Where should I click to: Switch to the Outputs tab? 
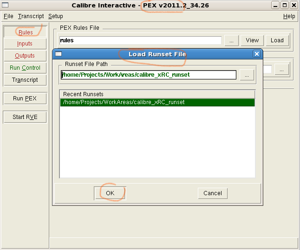(x=25, y=56)
